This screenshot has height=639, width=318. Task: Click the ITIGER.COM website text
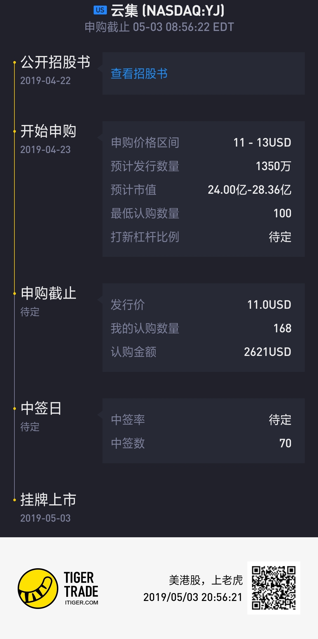point(82,602)
